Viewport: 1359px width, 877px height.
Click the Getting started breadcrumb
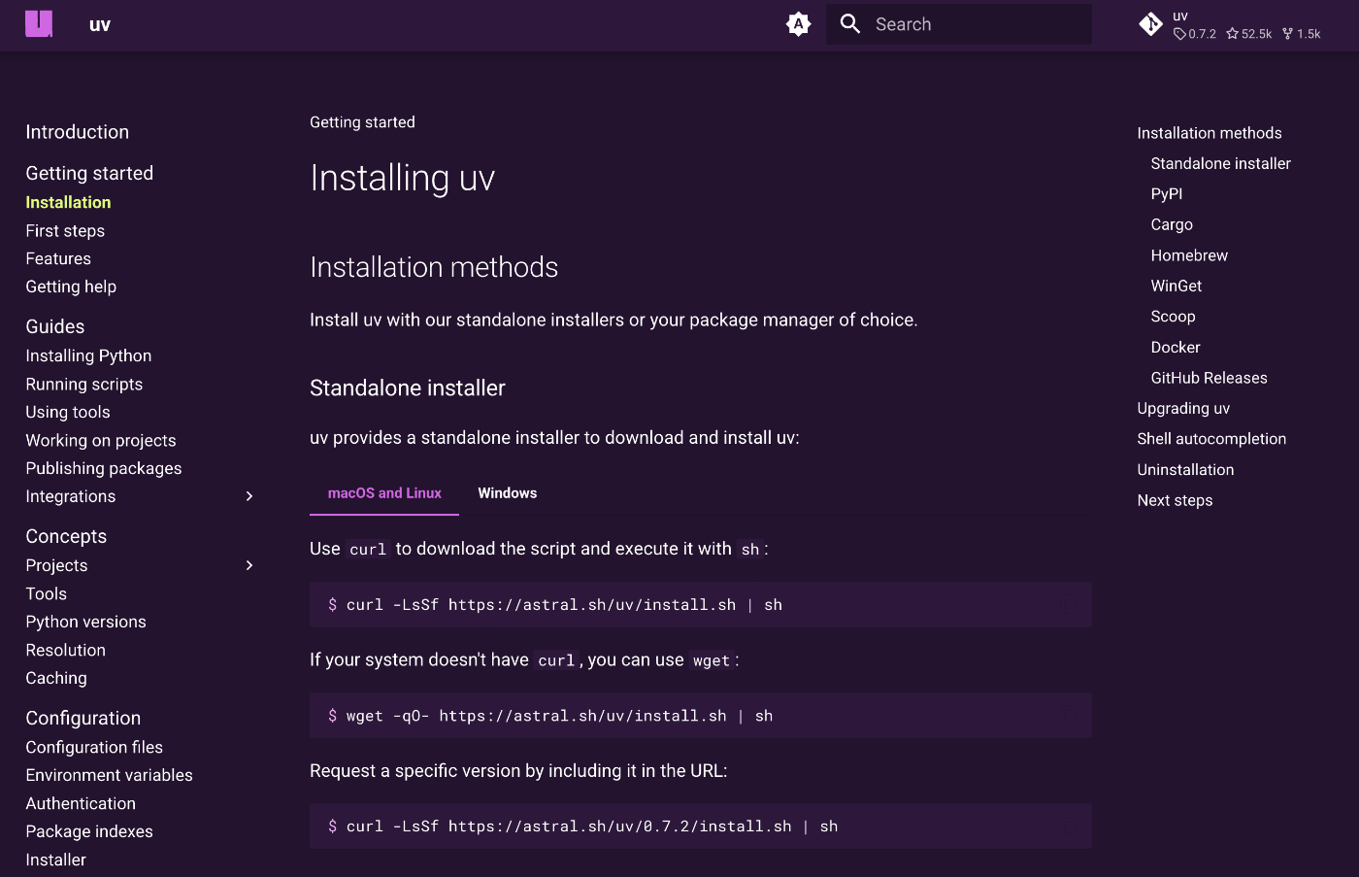pyautogui.click(x=362, y=122)
